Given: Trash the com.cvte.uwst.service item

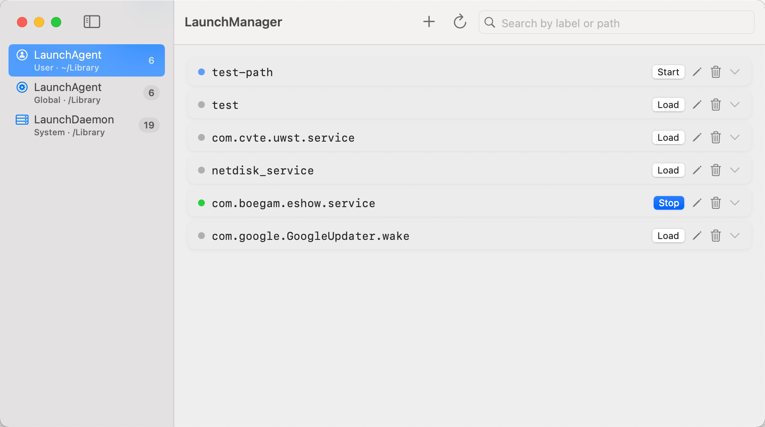Looking at the screenshot, I should coord(716,137).
